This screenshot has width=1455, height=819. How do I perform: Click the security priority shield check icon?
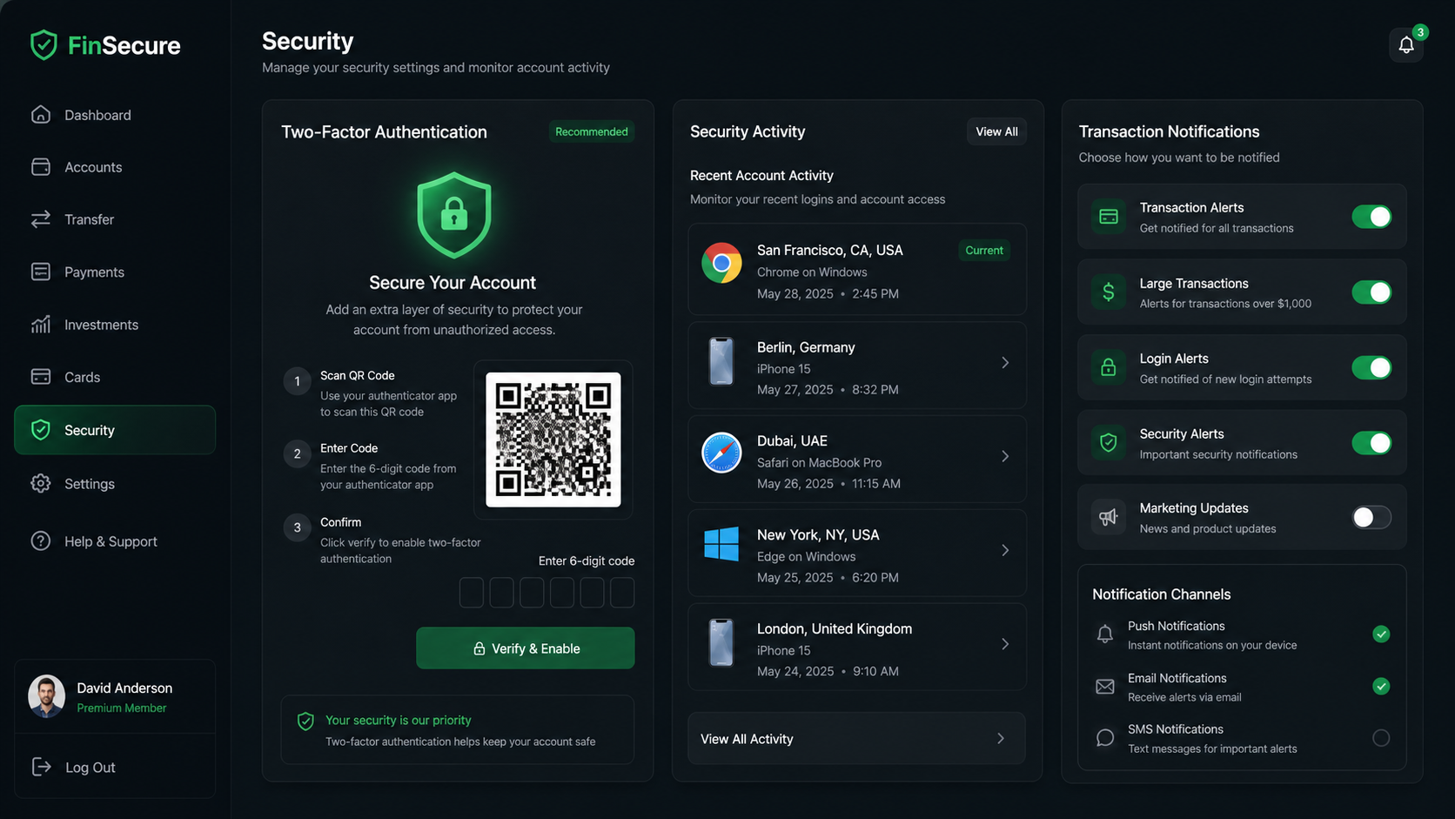pos(305,721)
